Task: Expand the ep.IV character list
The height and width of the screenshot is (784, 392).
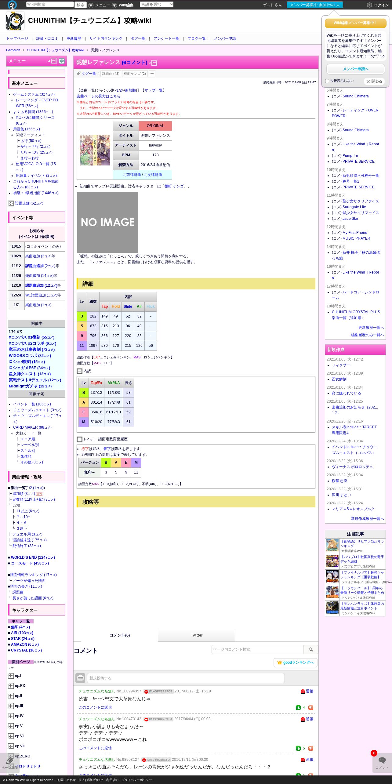Action: [11, 716]
